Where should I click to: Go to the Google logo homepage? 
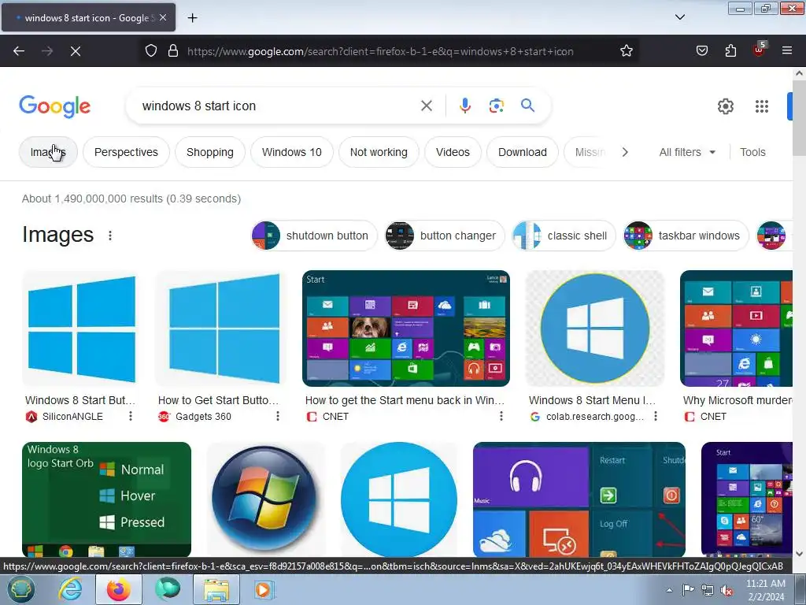point(54,106)
